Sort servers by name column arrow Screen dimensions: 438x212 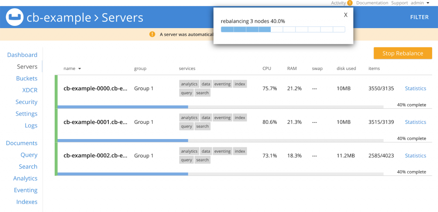80,69
